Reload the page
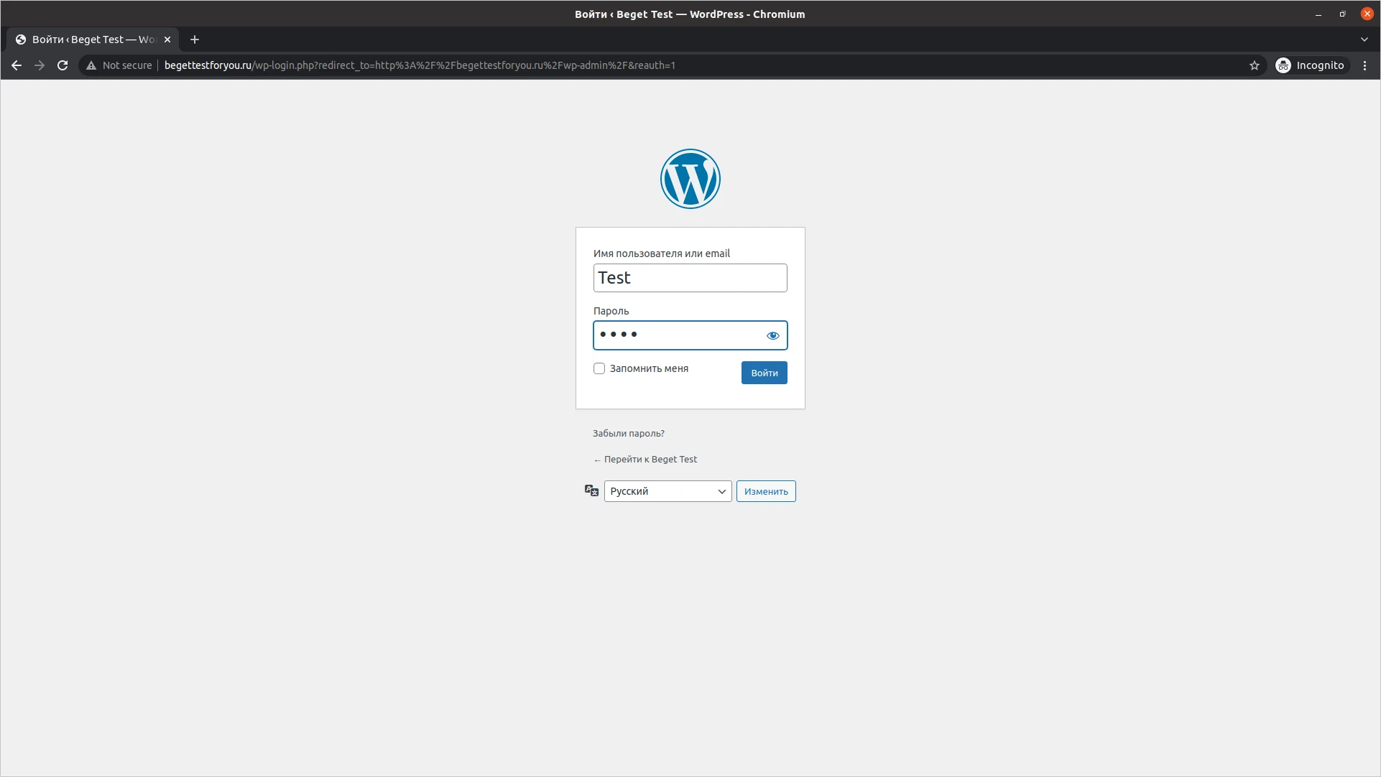The height and width of the screenshot is (777, 1381). (63, 65)
